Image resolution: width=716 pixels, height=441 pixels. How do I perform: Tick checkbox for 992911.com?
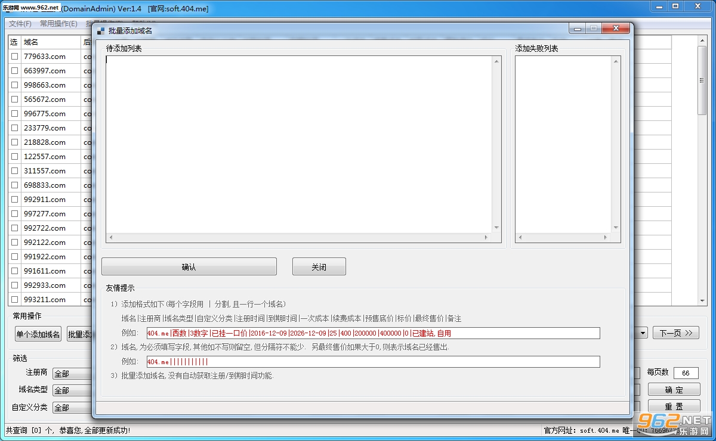coord(15,200)
